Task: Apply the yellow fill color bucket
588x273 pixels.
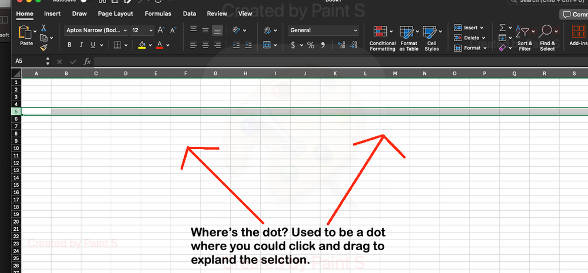Action: [142, 45]
